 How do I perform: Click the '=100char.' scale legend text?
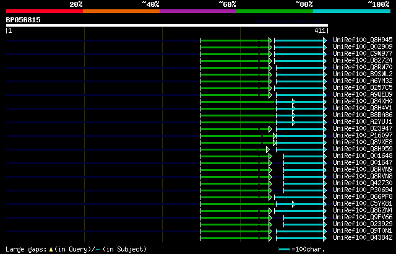pyautogui.click(x=308, y=249)
